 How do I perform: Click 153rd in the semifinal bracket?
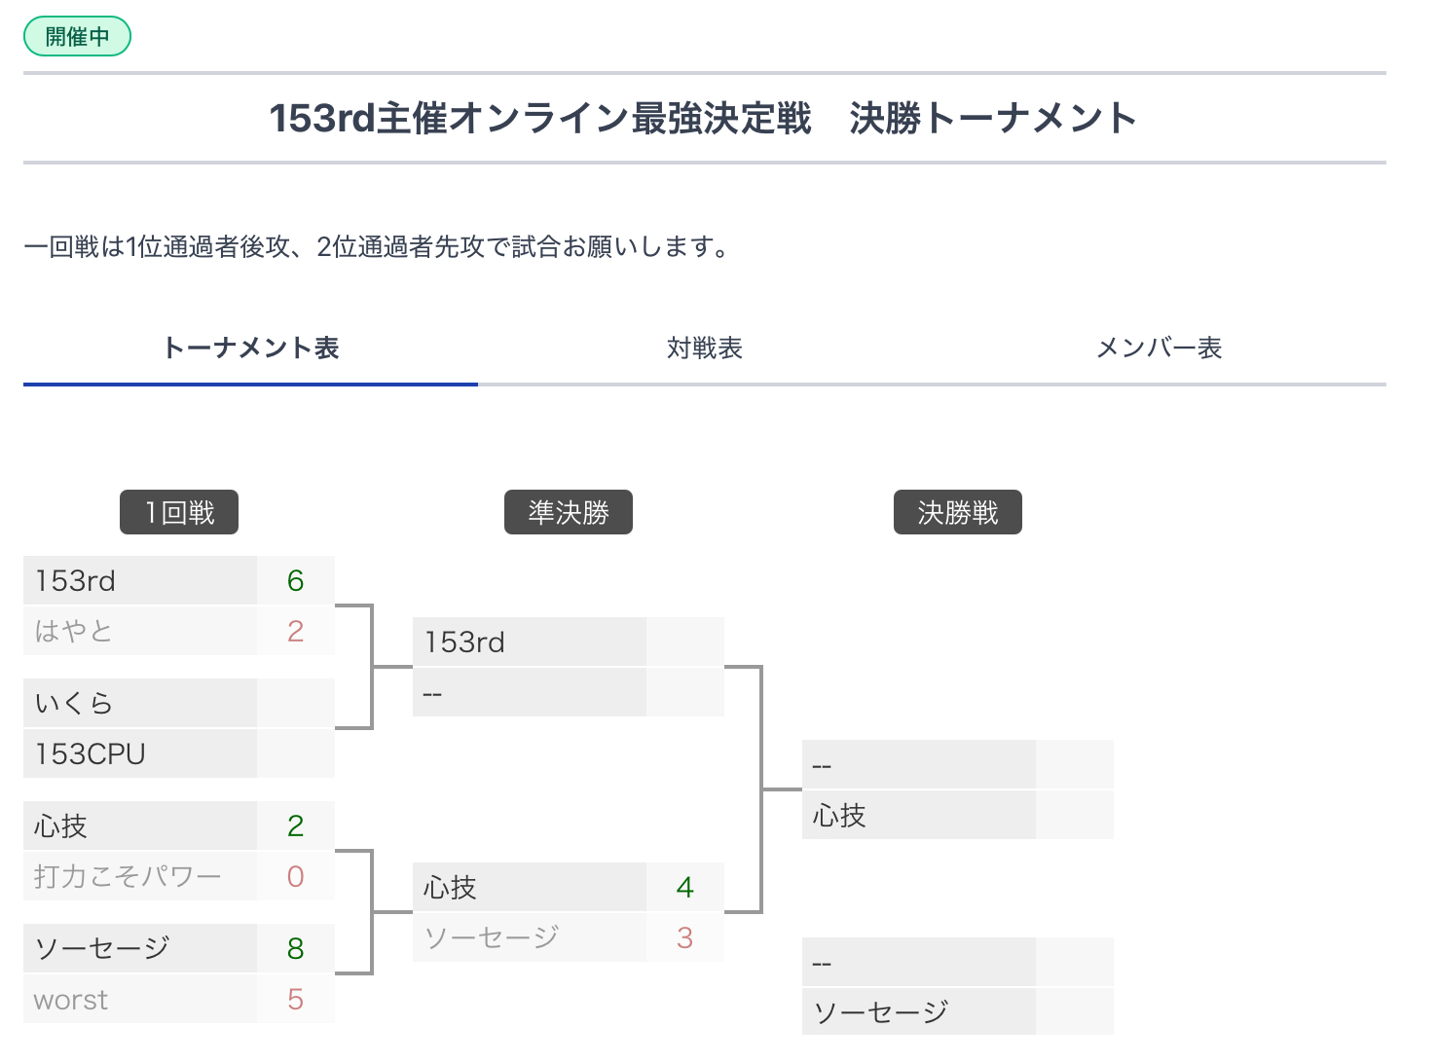tap(530, 642)
